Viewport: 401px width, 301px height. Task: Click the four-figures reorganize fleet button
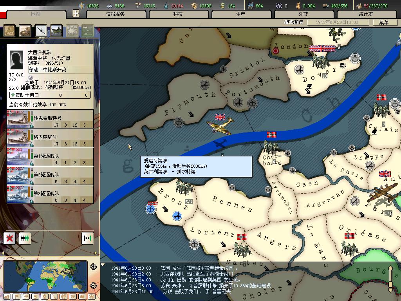pos(25,238)
